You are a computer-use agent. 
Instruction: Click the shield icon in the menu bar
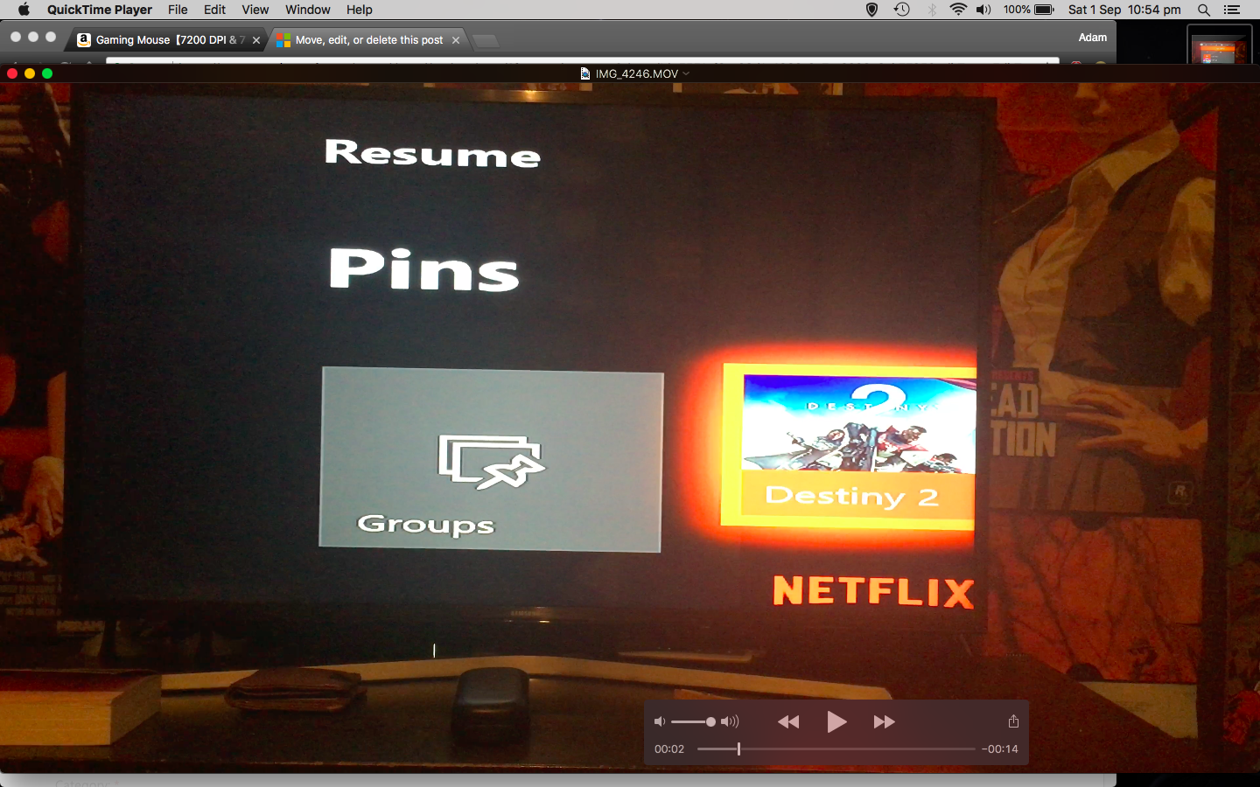pos(871,10)
